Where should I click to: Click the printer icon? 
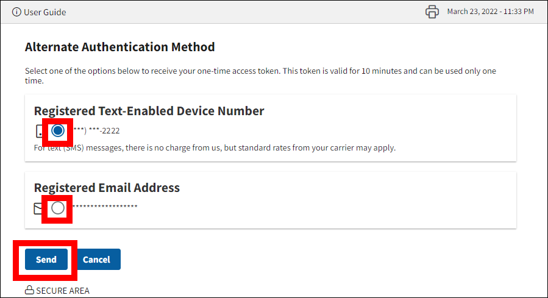pos(432,12)
